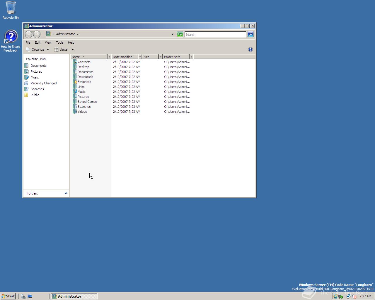The width and height of the screenshot is (375, 300).
Task: Sort by the Date modified column header
Action: coord(125,57)
